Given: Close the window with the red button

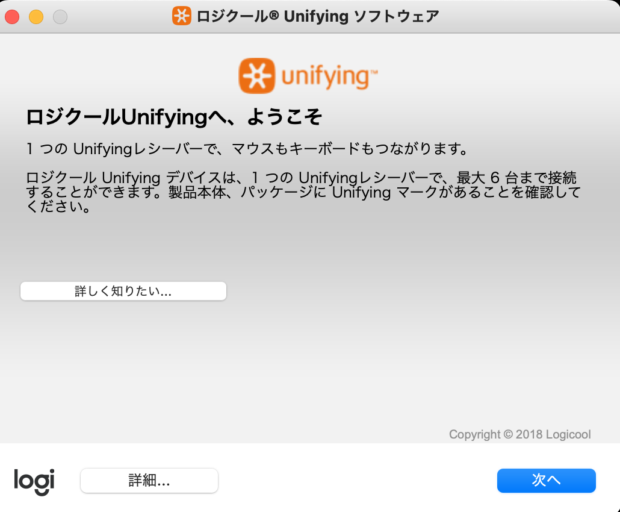Looking at the screenshot, I should 12,17.
